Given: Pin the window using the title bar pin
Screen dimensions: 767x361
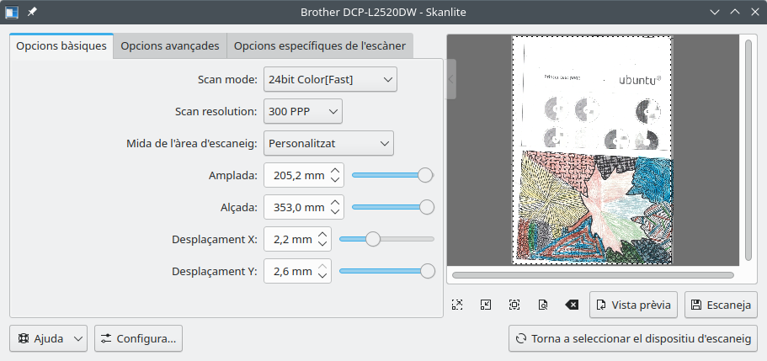Looking at the screenshot, I should coord(32,12).
